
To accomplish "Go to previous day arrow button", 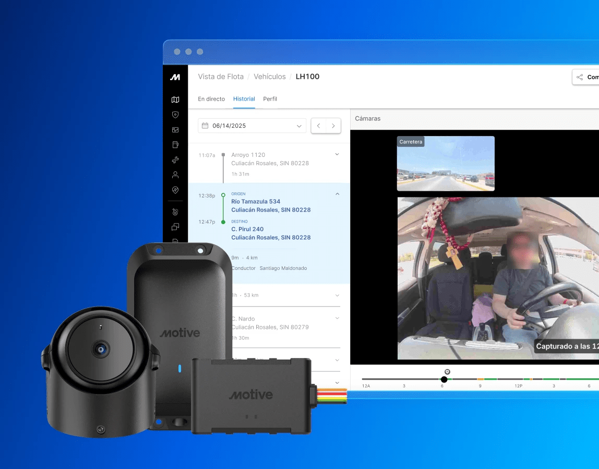I will click(319, 126).
